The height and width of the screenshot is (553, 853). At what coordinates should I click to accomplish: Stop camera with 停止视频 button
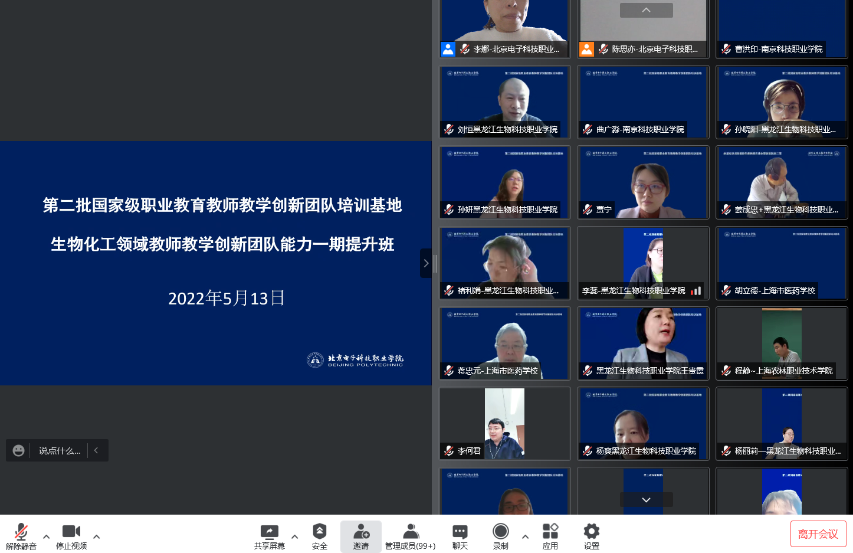(x=71, y=536)
